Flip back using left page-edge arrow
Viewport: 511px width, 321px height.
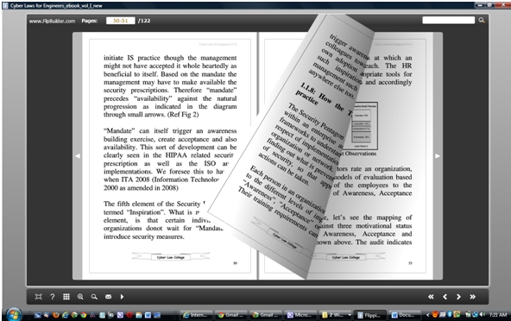pyautogui.click(x=78, y=156)
